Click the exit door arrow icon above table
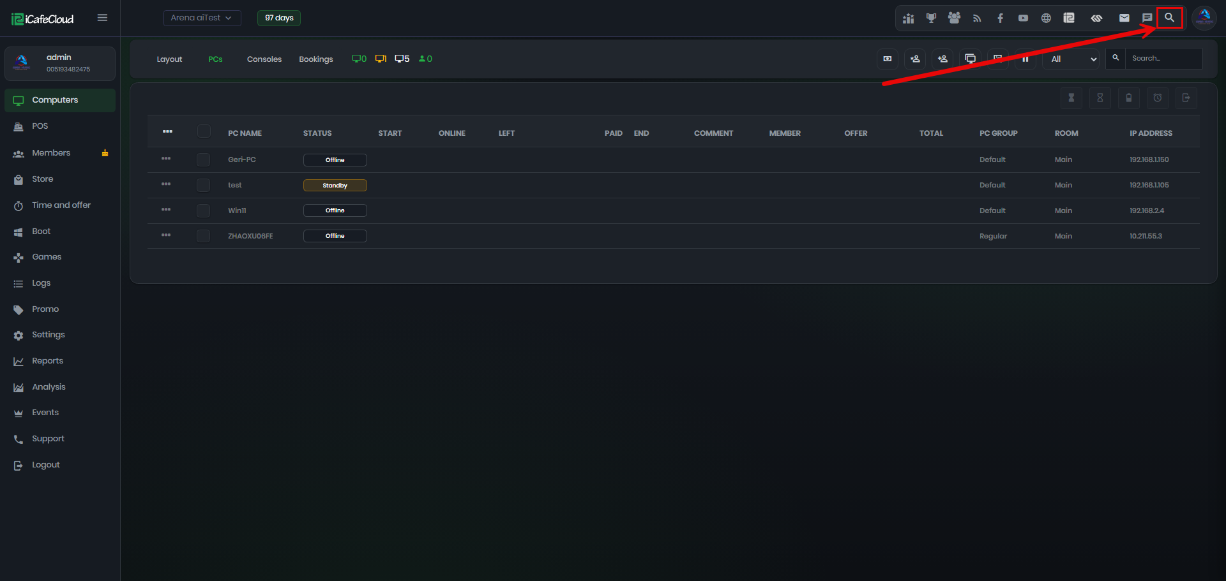The height and width of the screenshot is (581, 1226). point(1186,98)
